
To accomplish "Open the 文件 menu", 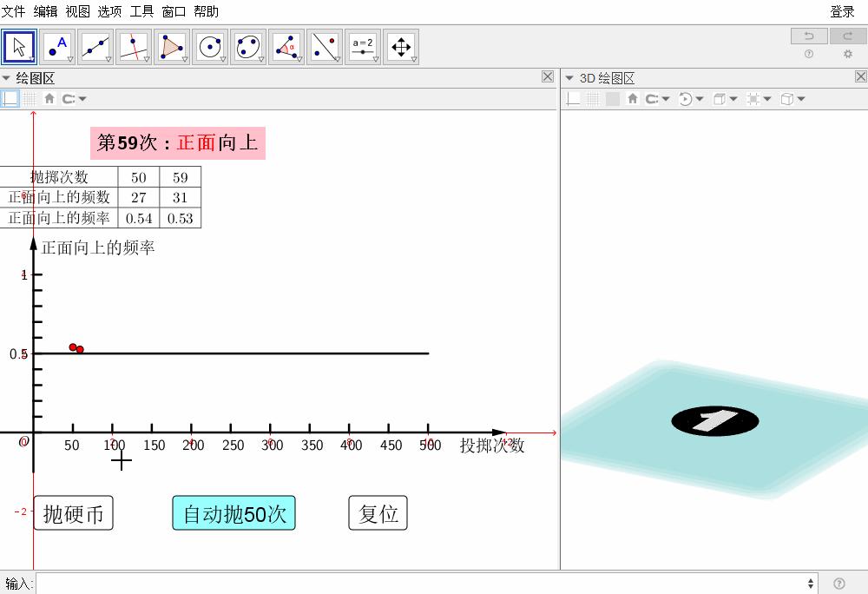I will click(13, 11).
